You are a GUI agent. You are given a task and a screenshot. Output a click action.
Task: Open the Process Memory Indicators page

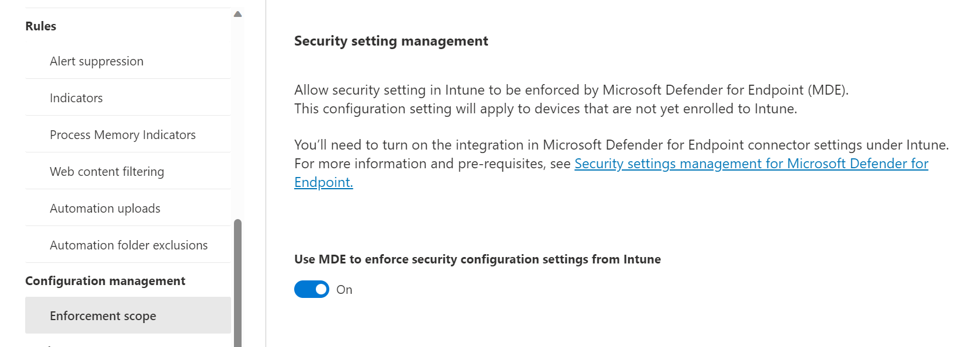[122, 134]
